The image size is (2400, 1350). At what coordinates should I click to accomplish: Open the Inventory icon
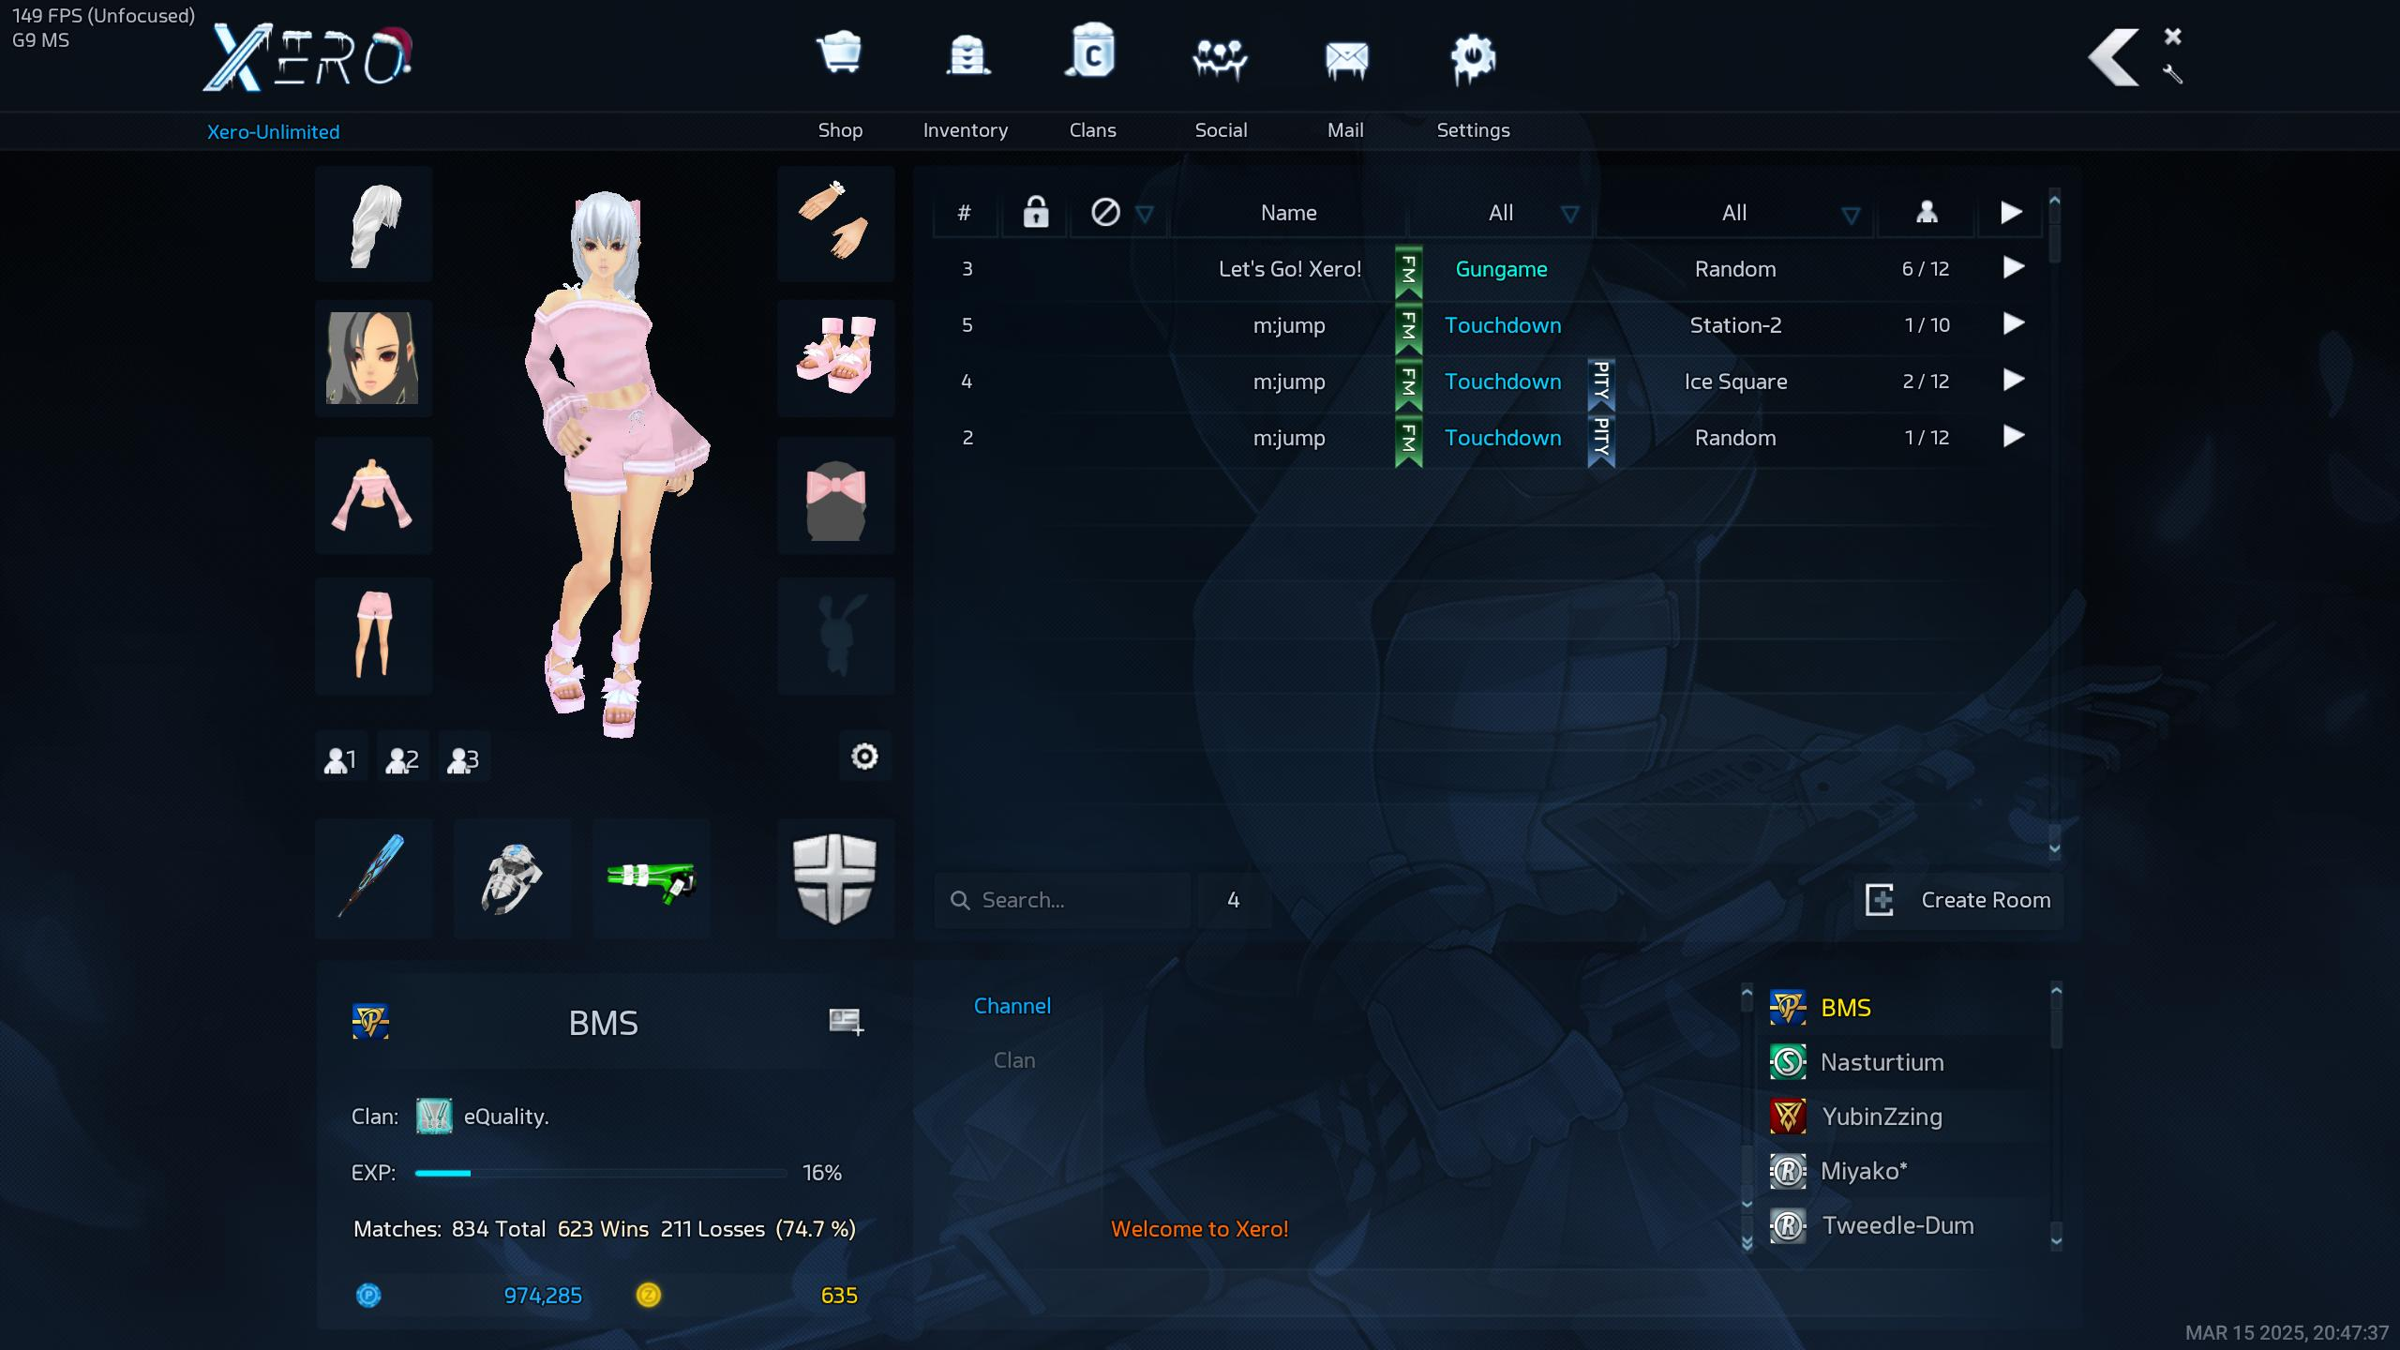(x=967, y=56)
